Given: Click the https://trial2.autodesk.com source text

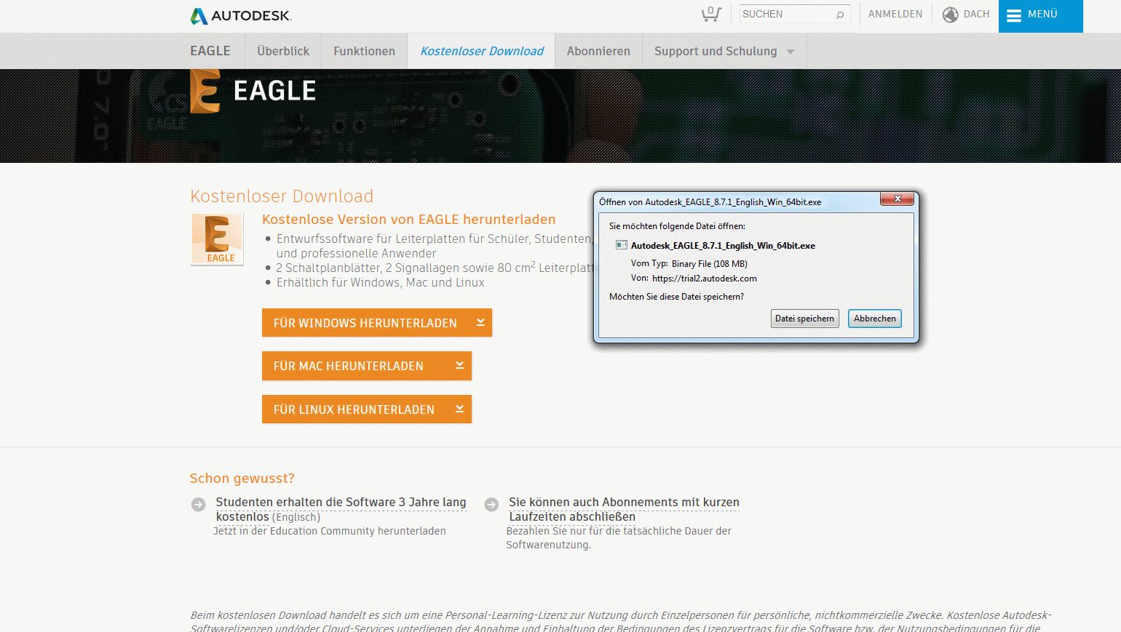Looking at the screenshot, I should click(x=705, y=279).
